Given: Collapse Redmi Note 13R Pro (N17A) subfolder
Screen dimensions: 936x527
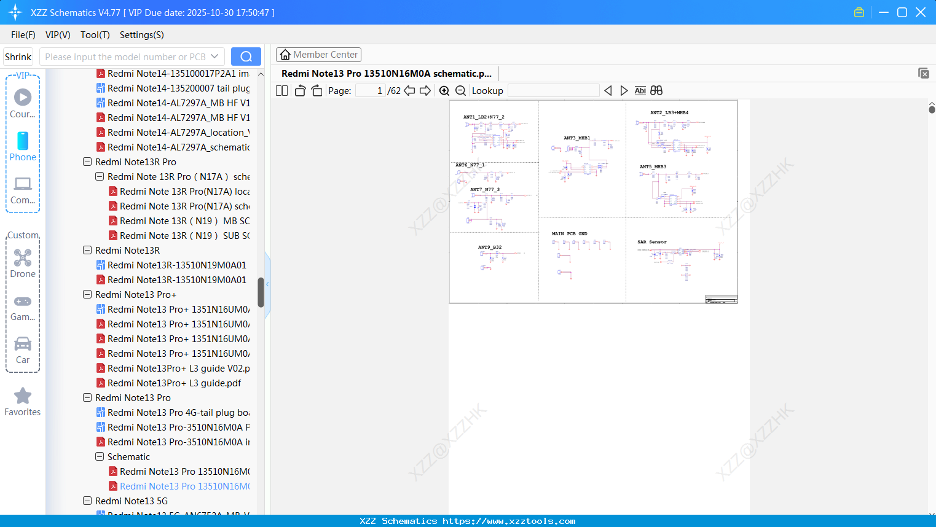Looking at the screenshot, I should (100, 177).
